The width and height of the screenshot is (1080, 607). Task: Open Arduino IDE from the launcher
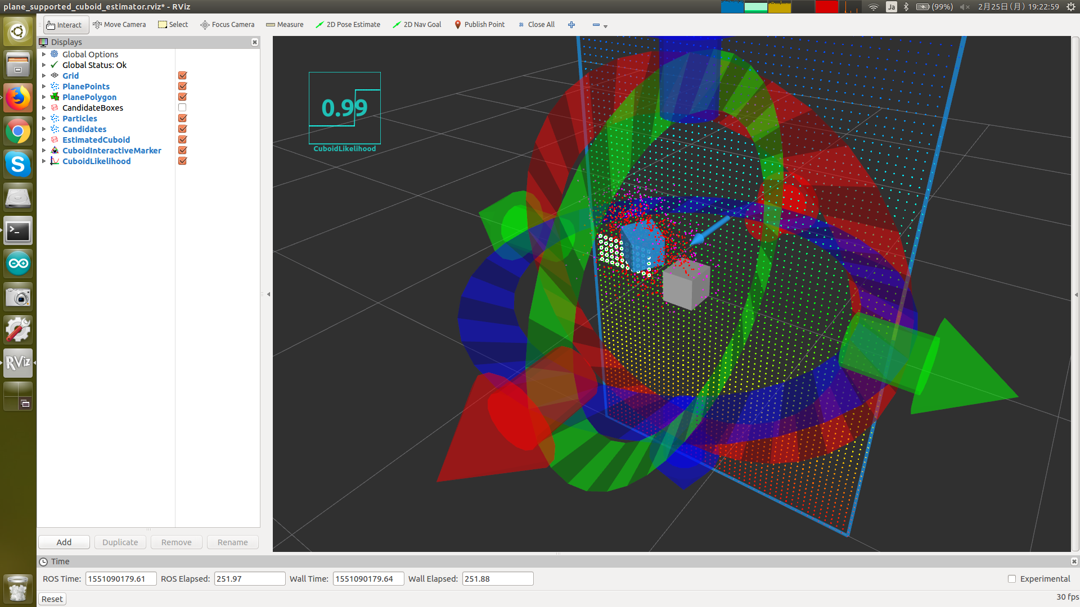[x=18, y=264]
